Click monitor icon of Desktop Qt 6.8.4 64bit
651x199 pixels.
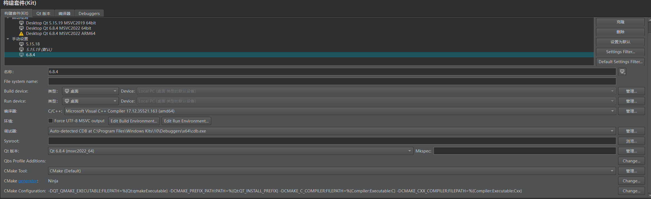pyautogui.click(x=21, y=28)
